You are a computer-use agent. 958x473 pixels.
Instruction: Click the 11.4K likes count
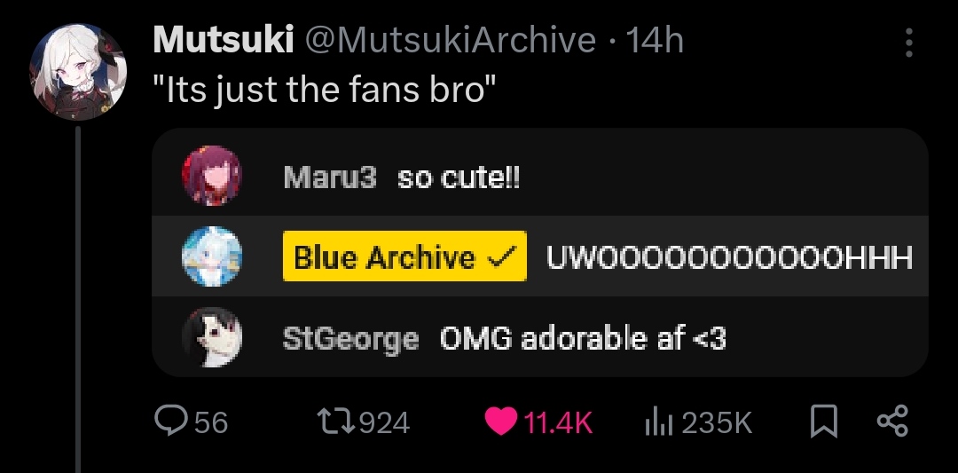click(x=559, y=422)
